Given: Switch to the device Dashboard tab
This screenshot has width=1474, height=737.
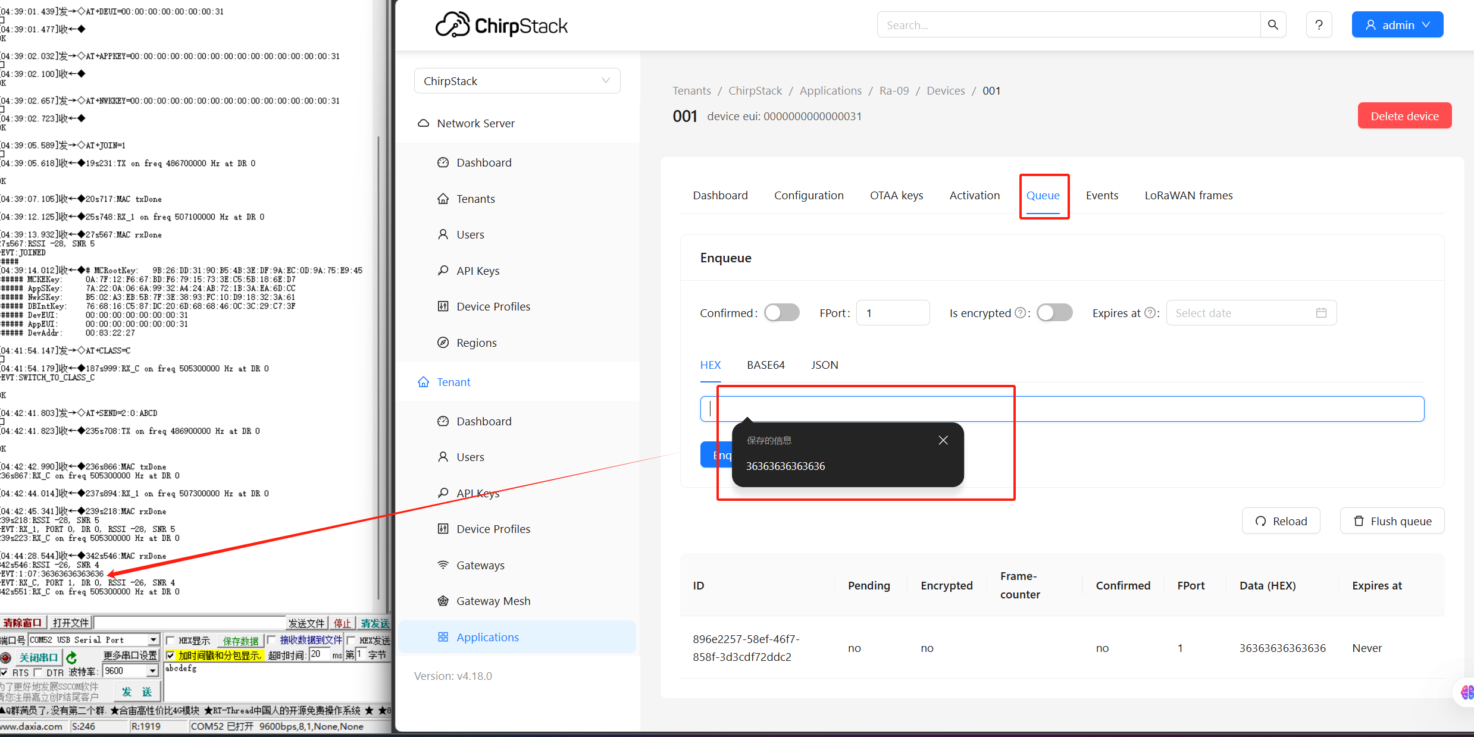Looking at the screenshot, I should click(720, 195).
